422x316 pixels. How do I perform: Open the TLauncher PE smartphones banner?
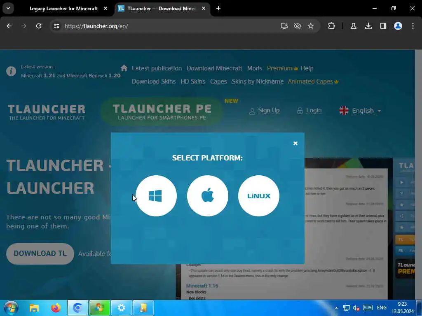pyautogui.click(x=162, y=112)
